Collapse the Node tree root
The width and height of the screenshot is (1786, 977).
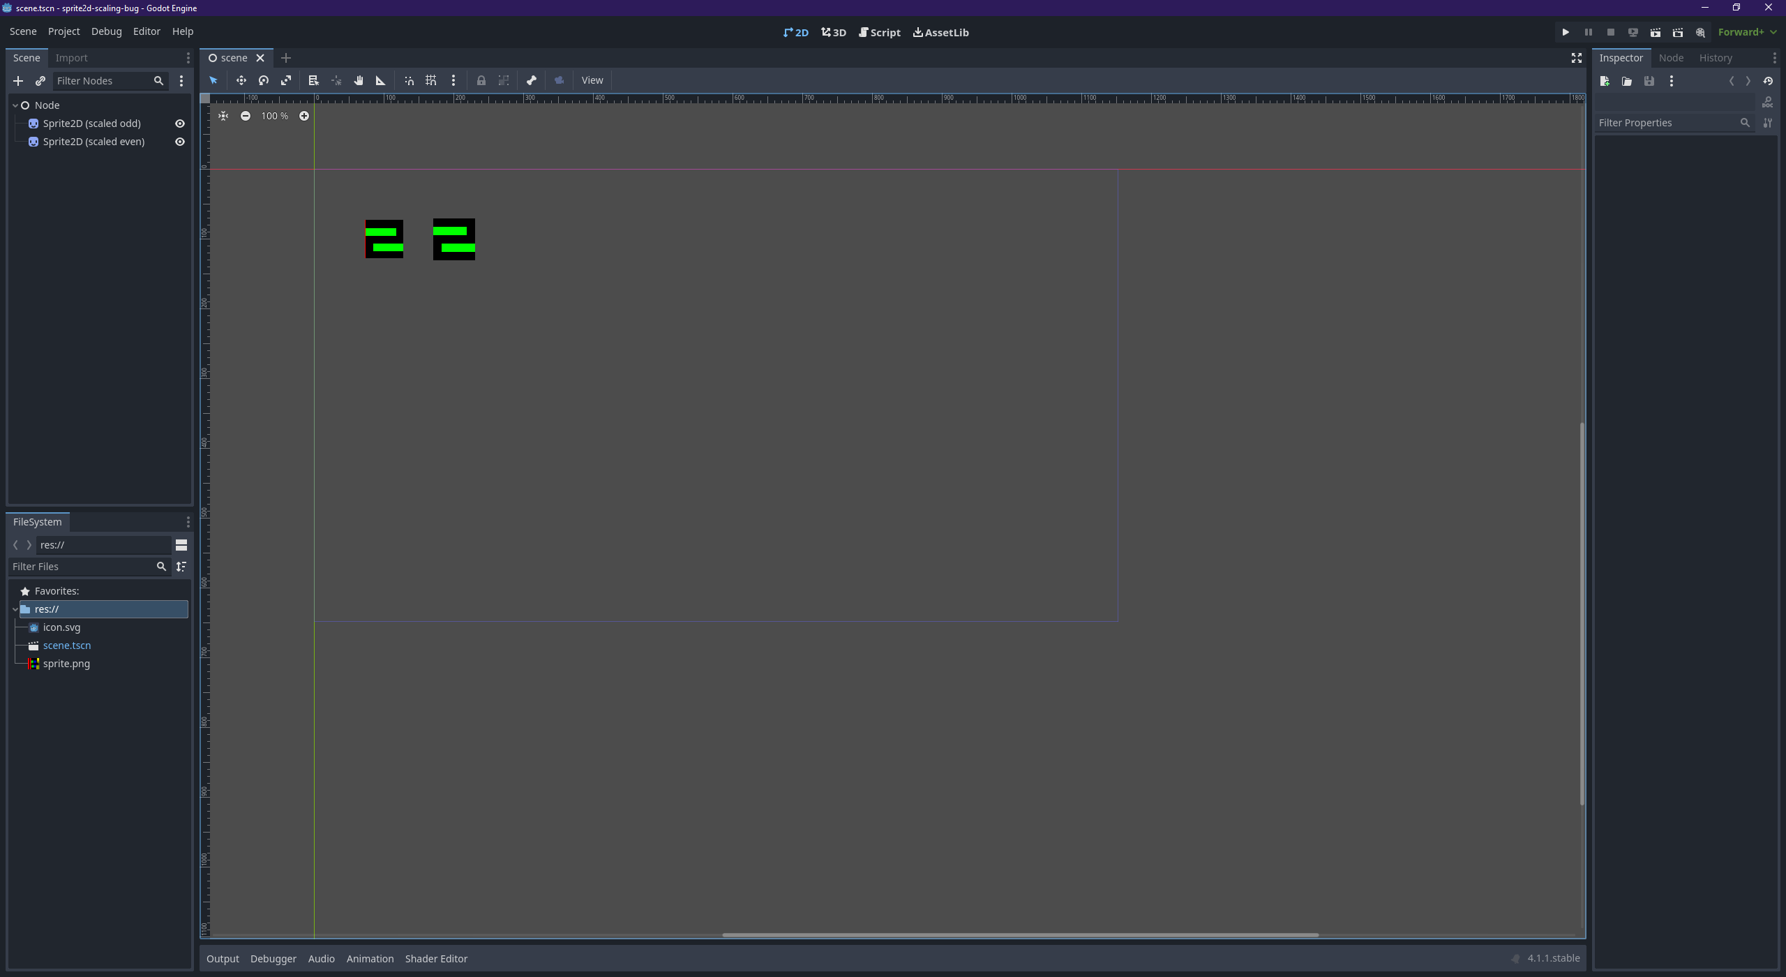pyautogui.click(x=14, y=105)
